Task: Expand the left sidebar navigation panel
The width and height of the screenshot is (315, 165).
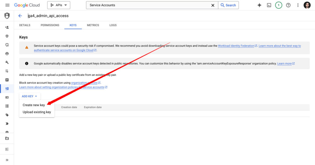Action: click(7, 160)
